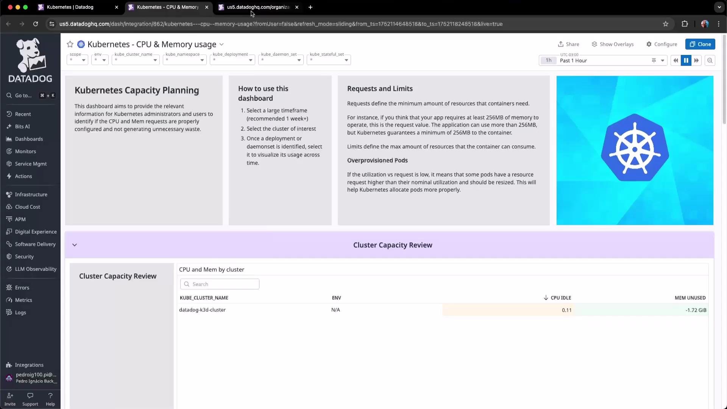Image resolution: width=727 pixels, height=409 pixels.
Task: Switch to the us5.datadoghq.com/organiza browser tab
Action: pos(258,7)
